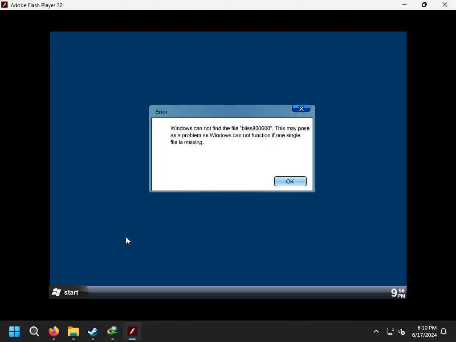Click the muted volume tray icon
The width and height of the screenshot is (456, 342).
coord(402,331)
